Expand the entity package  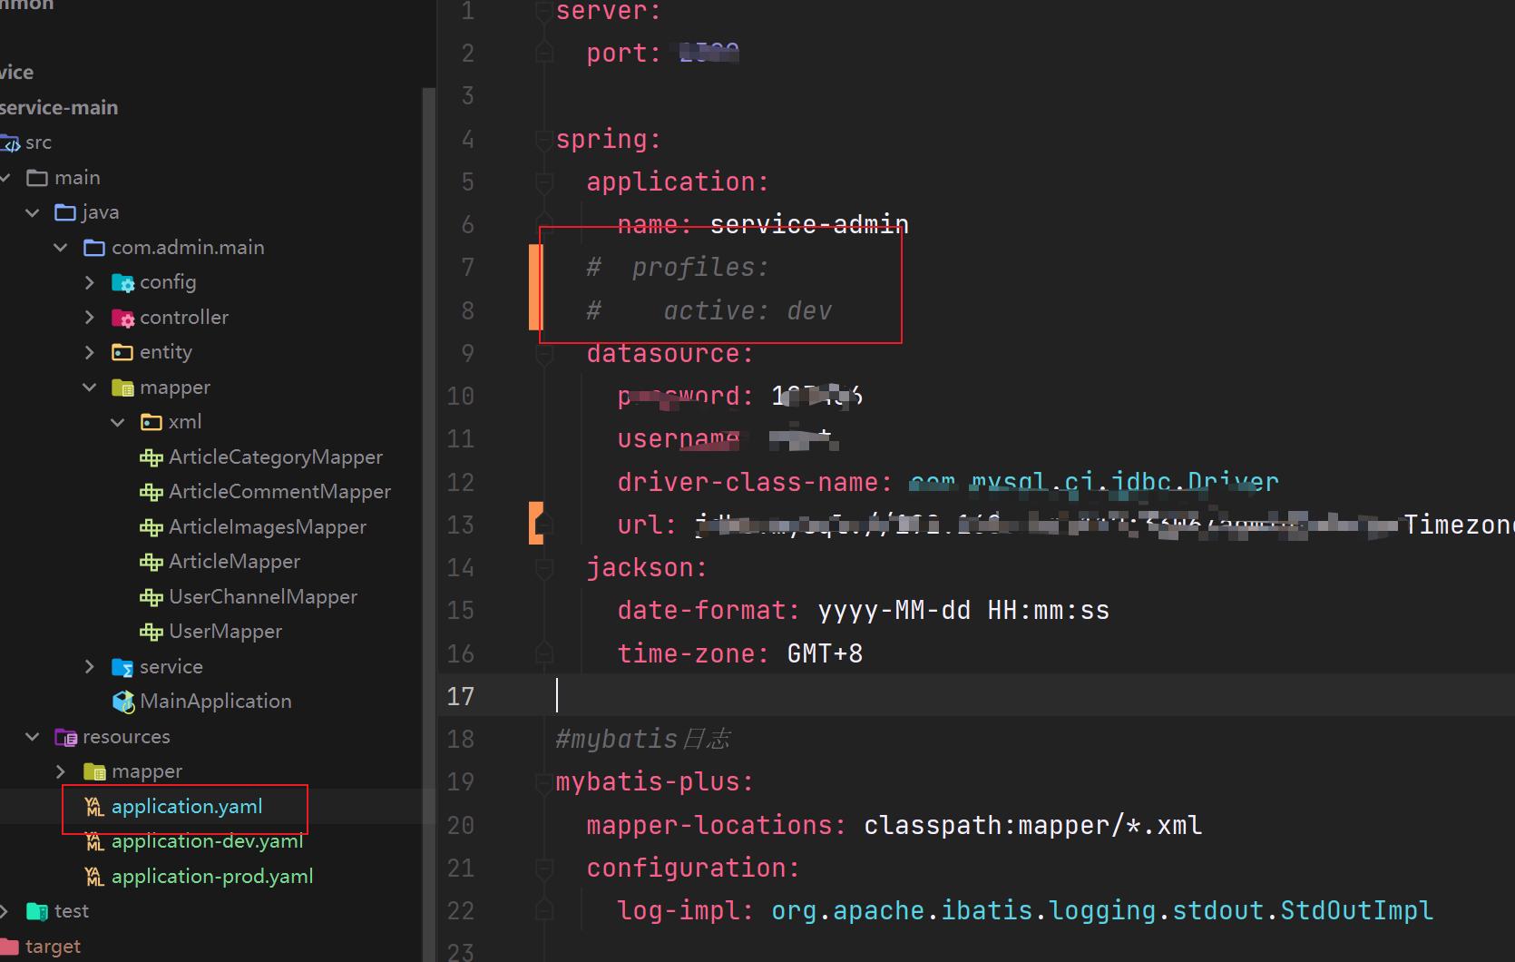point(89,351)
